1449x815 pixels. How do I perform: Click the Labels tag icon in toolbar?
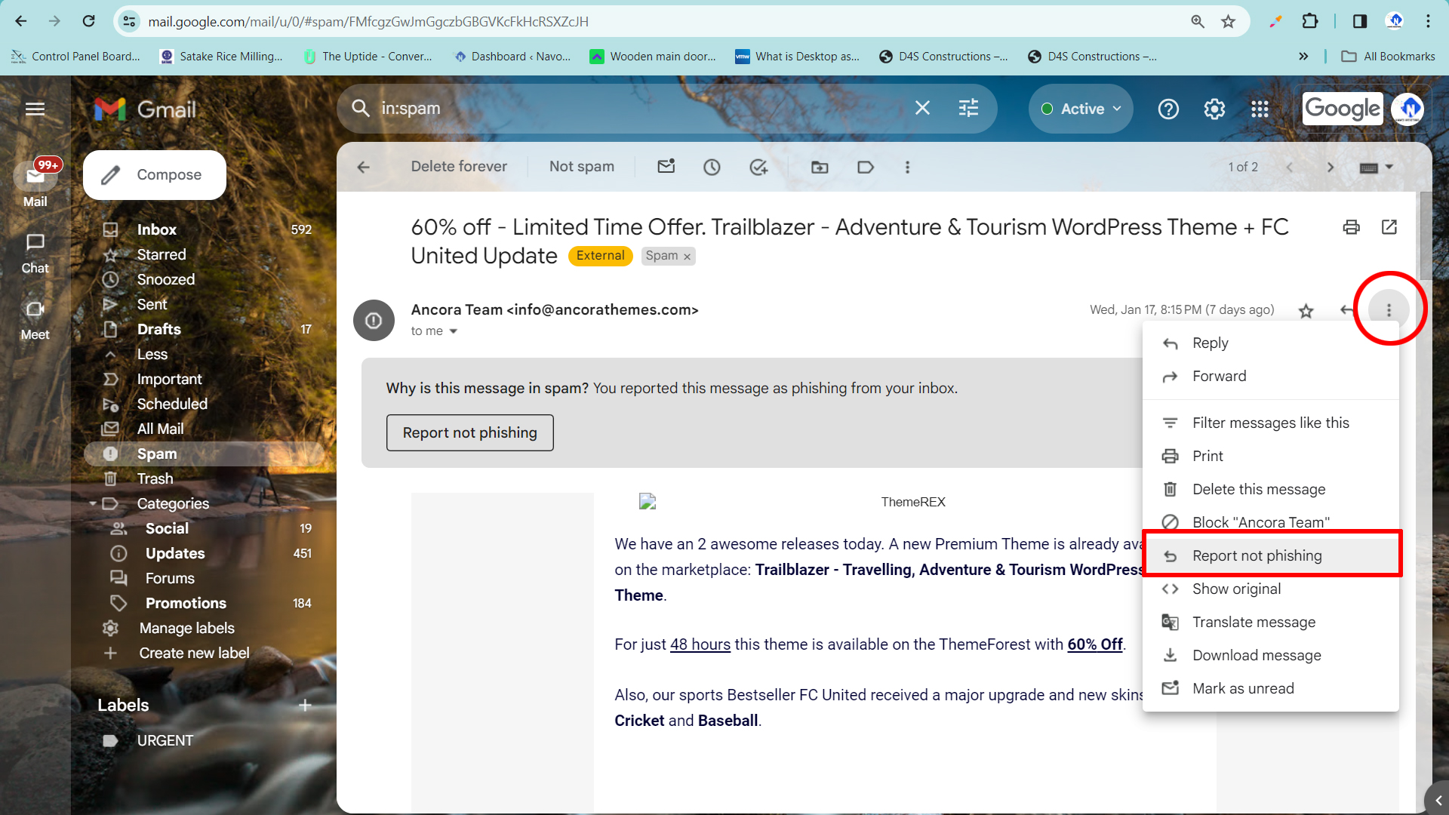tap(866, 167)
